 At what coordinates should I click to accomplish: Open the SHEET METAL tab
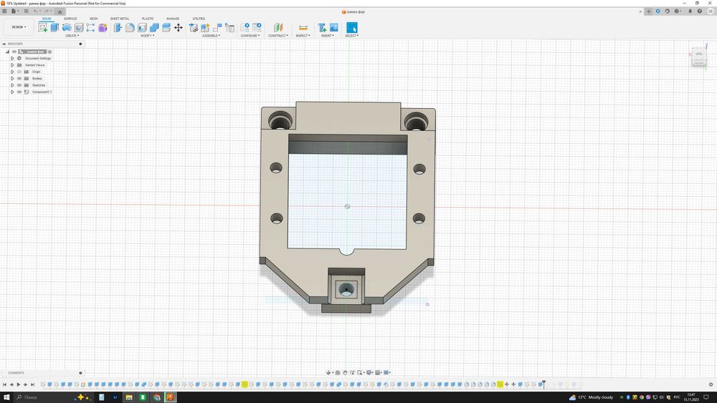point(120,19)
